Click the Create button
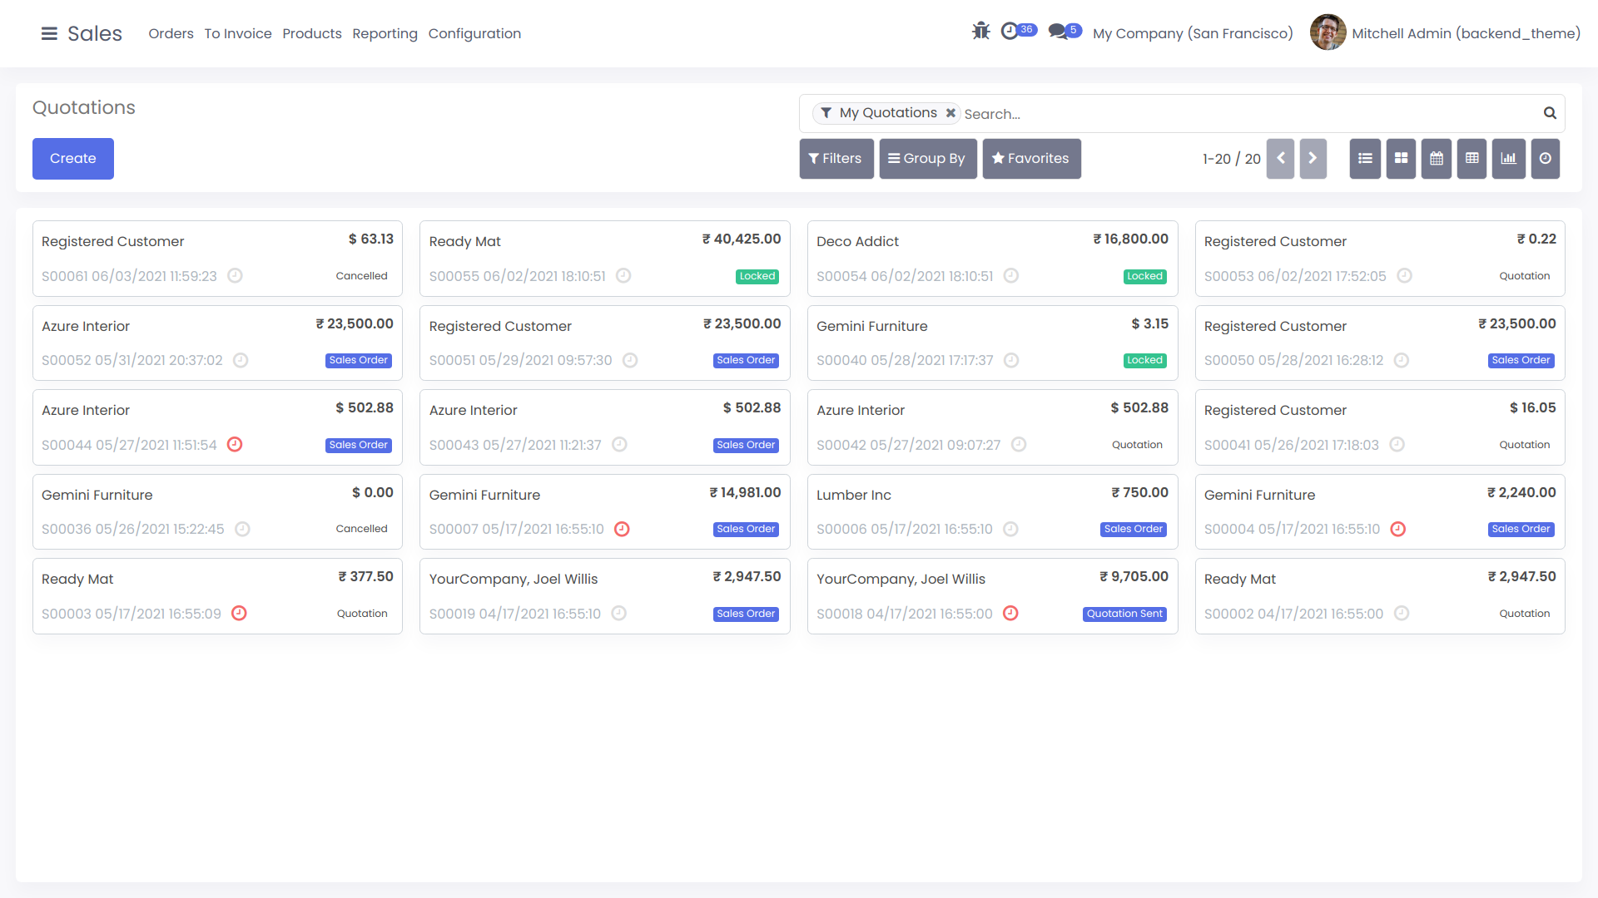Screen dimensions: 1598x898 73,159
